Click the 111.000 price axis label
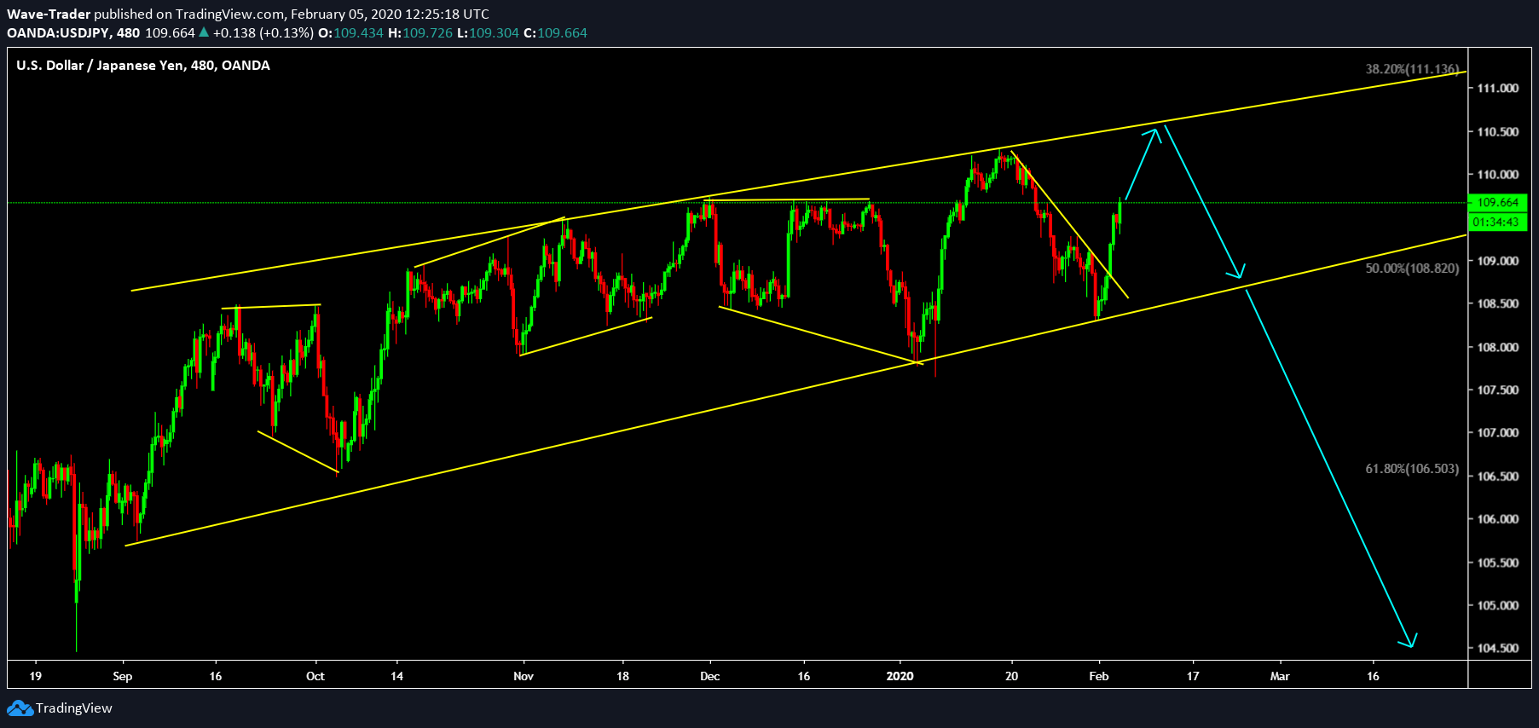 pyautogui.click(x=1498, y=88)
